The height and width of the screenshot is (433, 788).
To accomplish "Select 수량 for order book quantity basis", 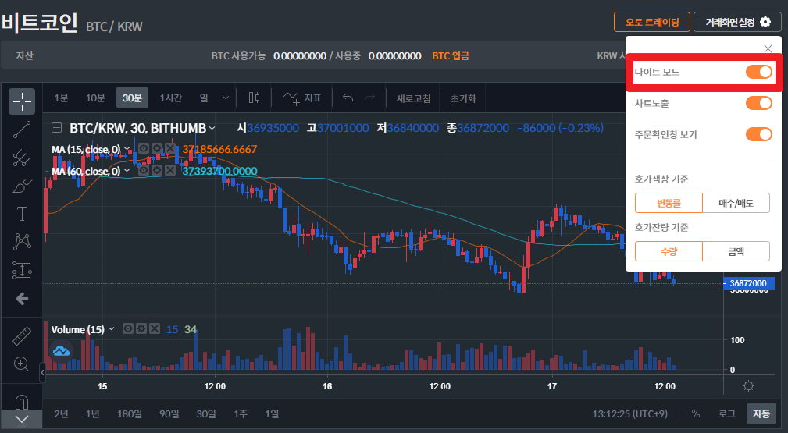I will pyautogui.click(x=669, y=251).
